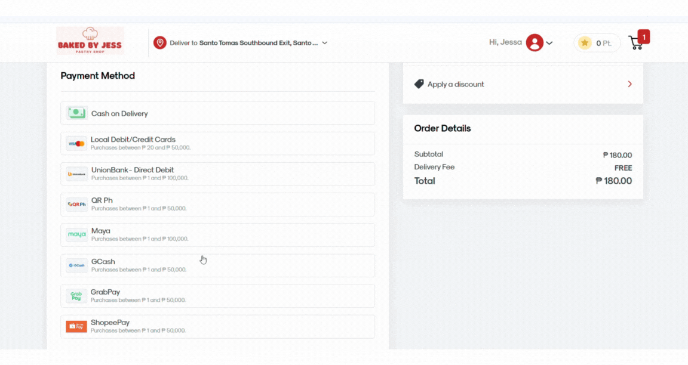The image size is (688, 365).
Task: Click the QR Ph logo icon
Action: tap(76, 204)
